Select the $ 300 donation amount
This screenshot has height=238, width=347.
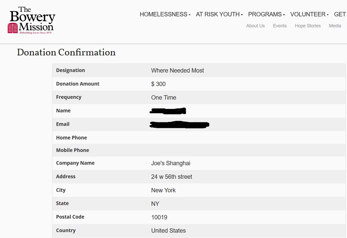158,84
